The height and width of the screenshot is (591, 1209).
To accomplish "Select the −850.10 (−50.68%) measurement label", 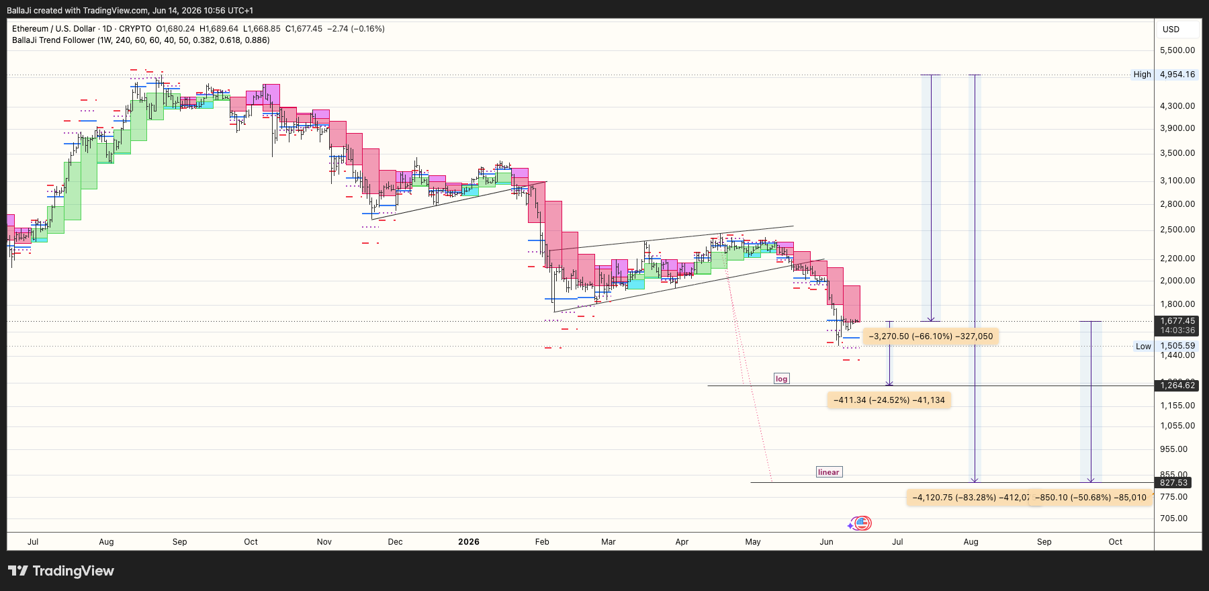I will coord(1091,498).
